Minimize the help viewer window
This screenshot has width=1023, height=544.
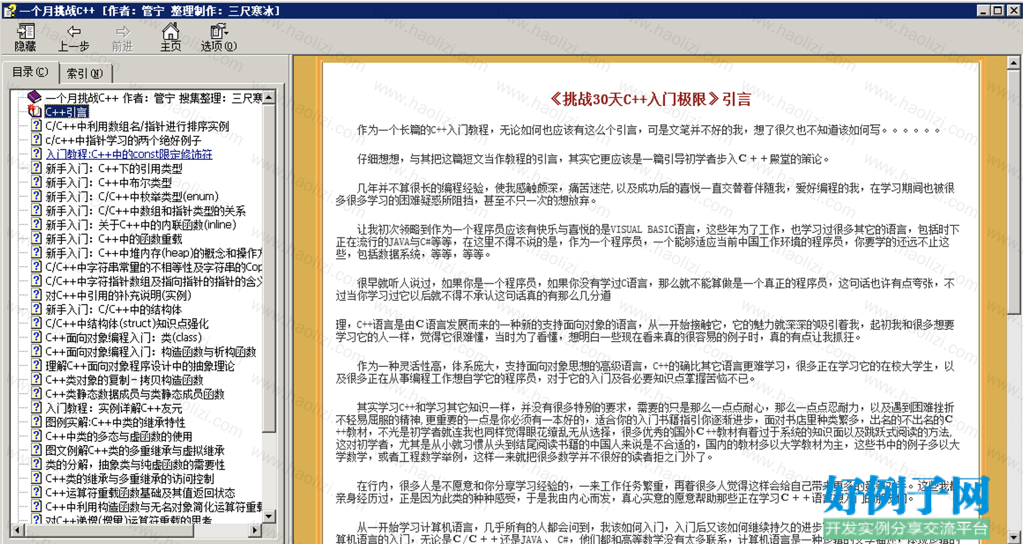pyautogui.click(x=982, y=10)
